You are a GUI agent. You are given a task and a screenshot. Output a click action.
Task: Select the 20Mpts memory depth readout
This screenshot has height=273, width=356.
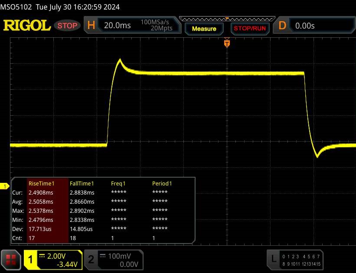click(161, 28)
